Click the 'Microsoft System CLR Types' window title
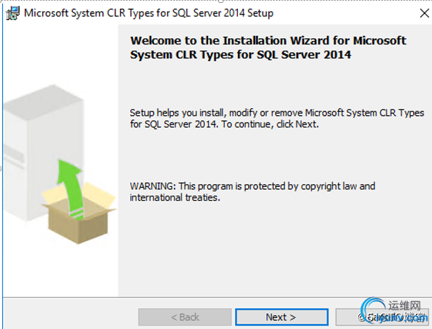This screenshot has width=432, height=329. coord(148,13)
